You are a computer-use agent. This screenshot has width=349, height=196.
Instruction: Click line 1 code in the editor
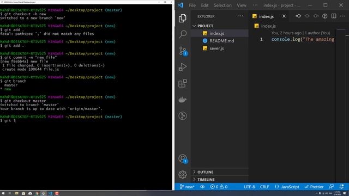[303, 39]
